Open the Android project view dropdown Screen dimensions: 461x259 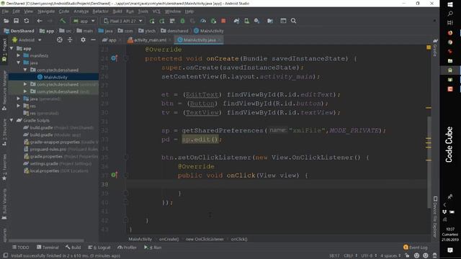(27, 40)
